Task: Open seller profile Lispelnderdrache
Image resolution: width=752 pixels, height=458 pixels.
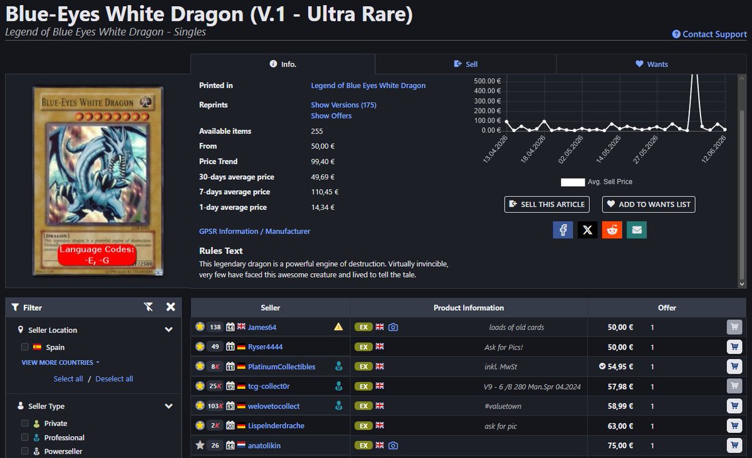Action: click(x=276, y=425)
